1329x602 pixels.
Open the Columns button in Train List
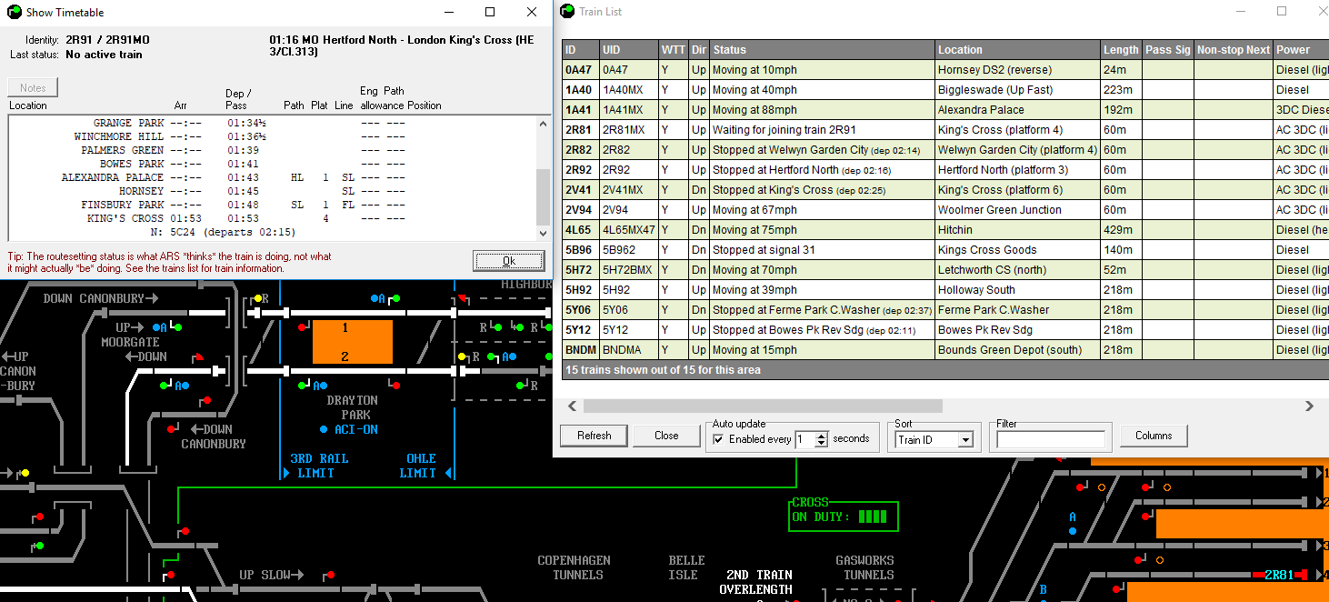coord(1154,436)
